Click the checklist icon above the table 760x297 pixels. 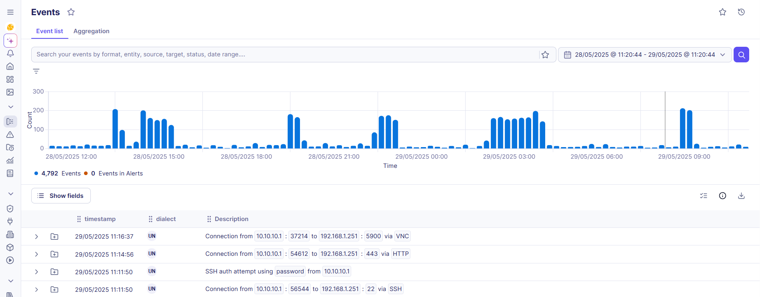pyautogui.click(x=704, y=196)
